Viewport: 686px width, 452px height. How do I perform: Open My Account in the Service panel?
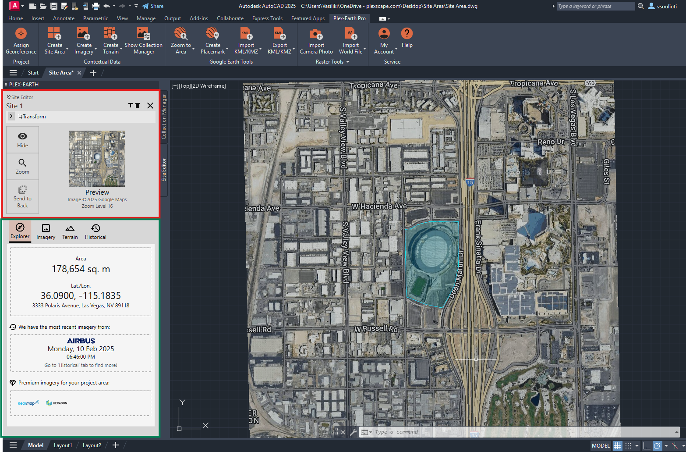(x=384, y=41)
